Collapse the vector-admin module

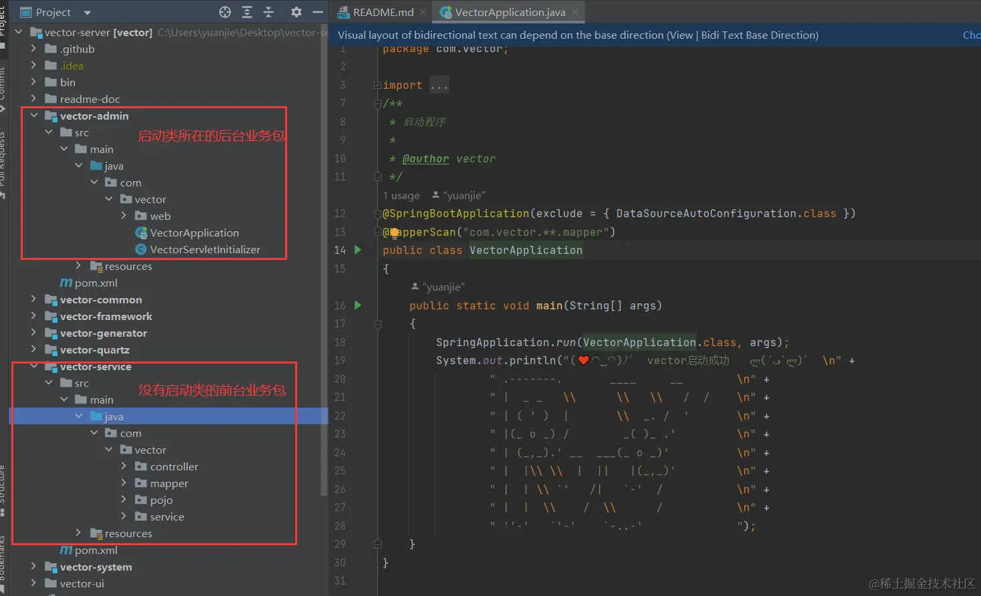pos(33,116)
